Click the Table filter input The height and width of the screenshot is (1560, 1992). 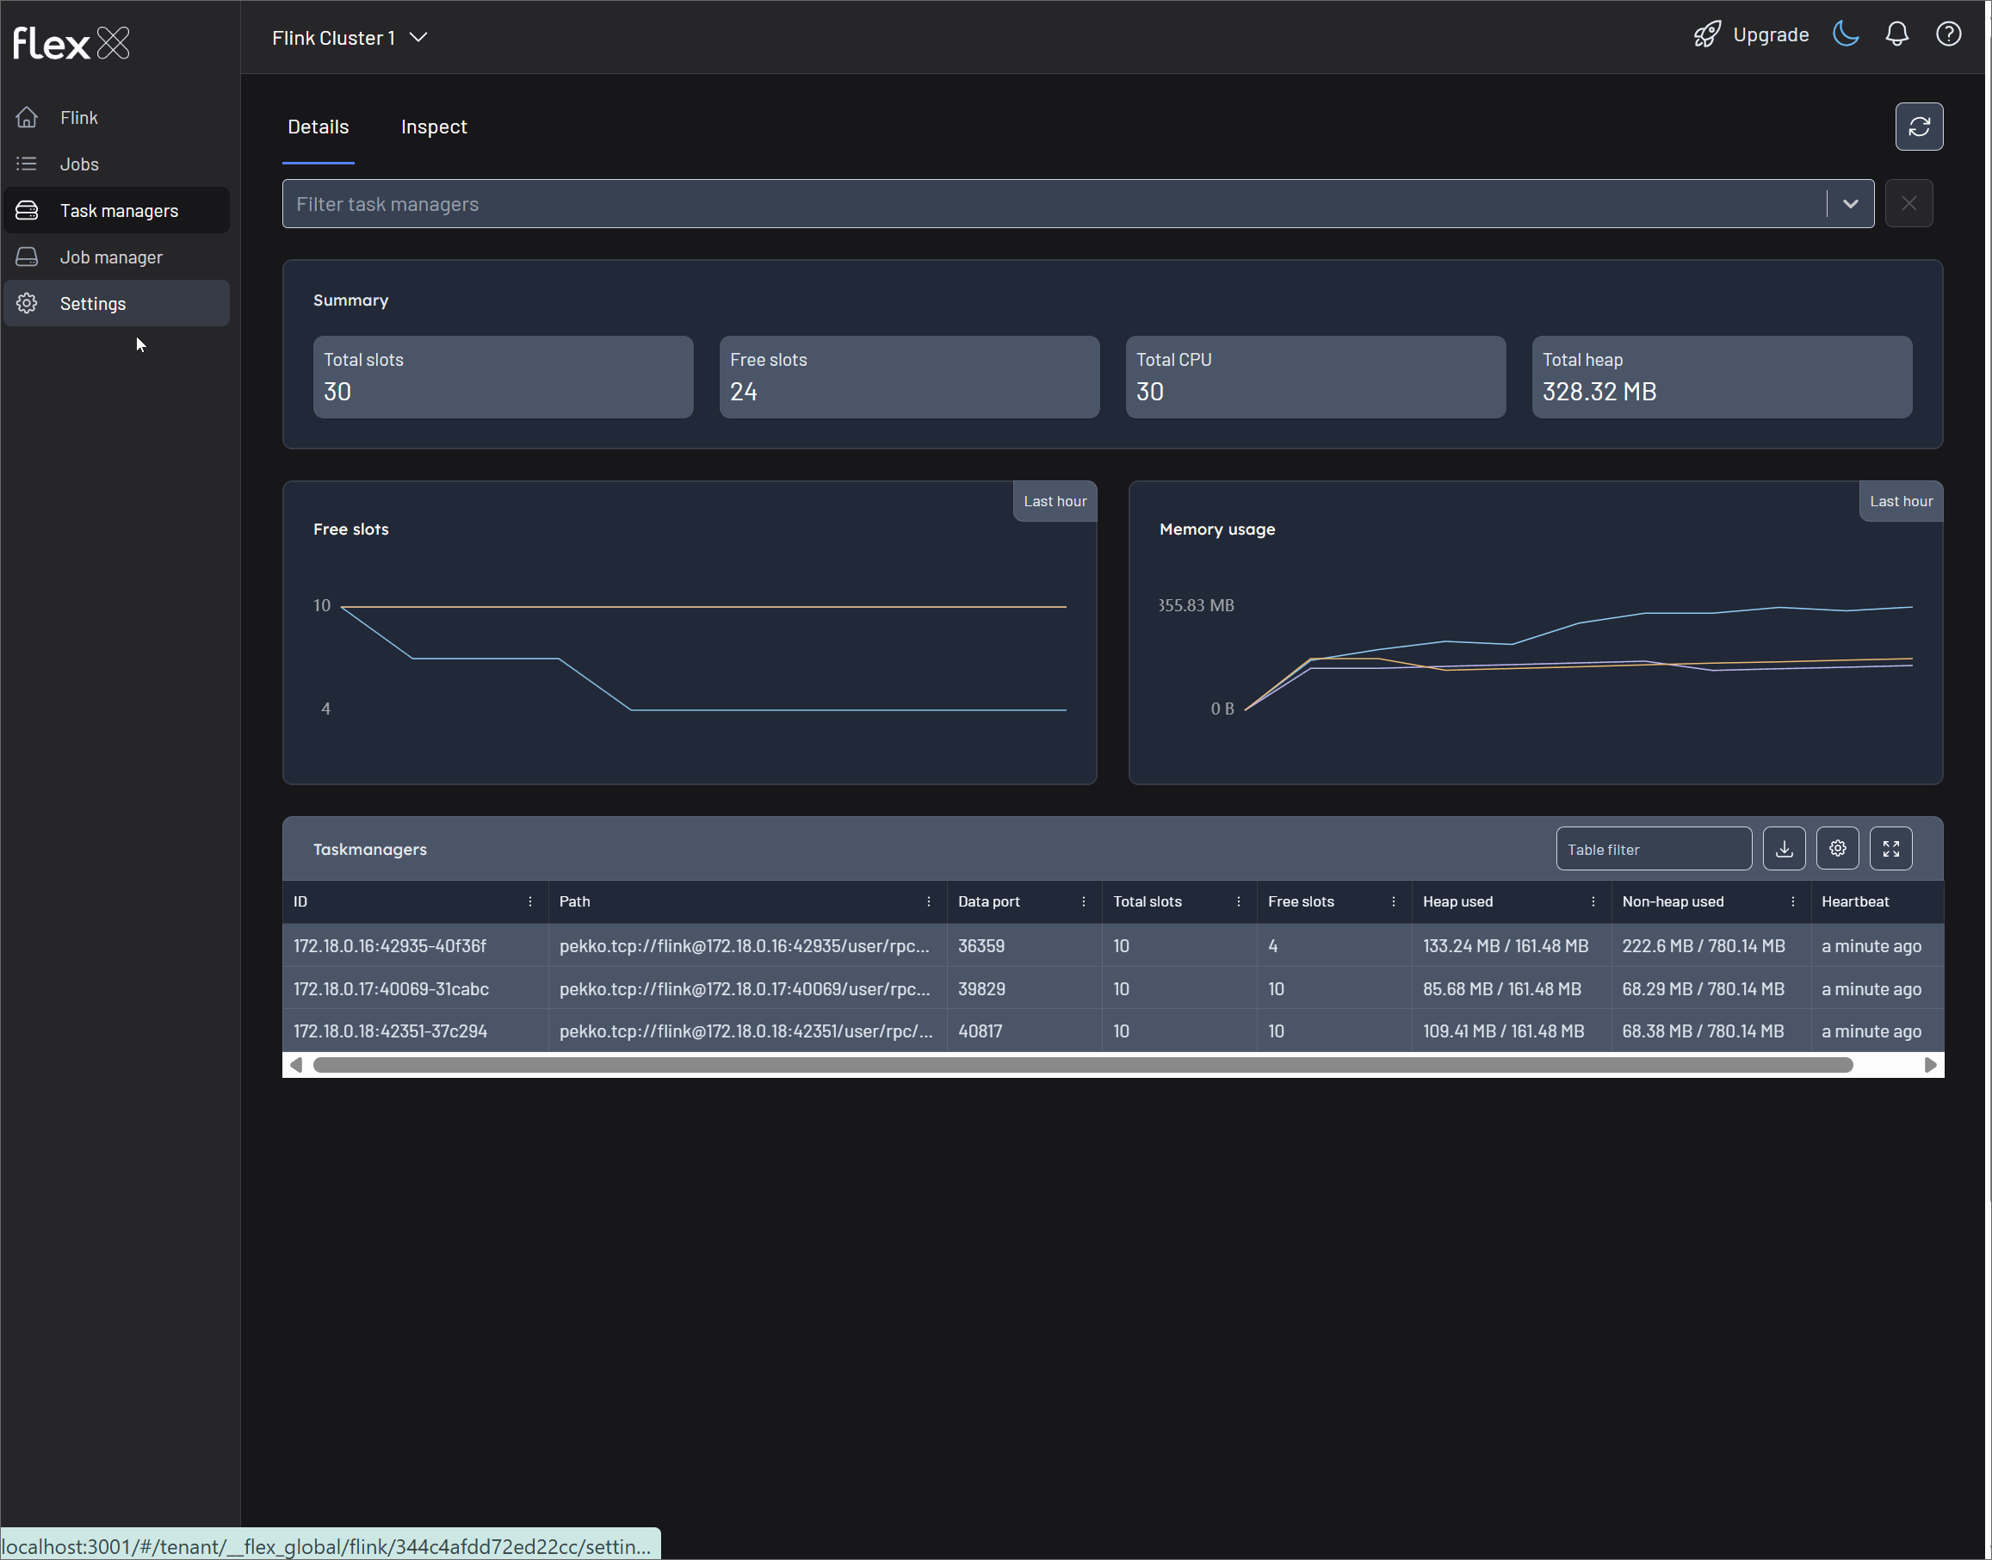tap(1653, 850)
